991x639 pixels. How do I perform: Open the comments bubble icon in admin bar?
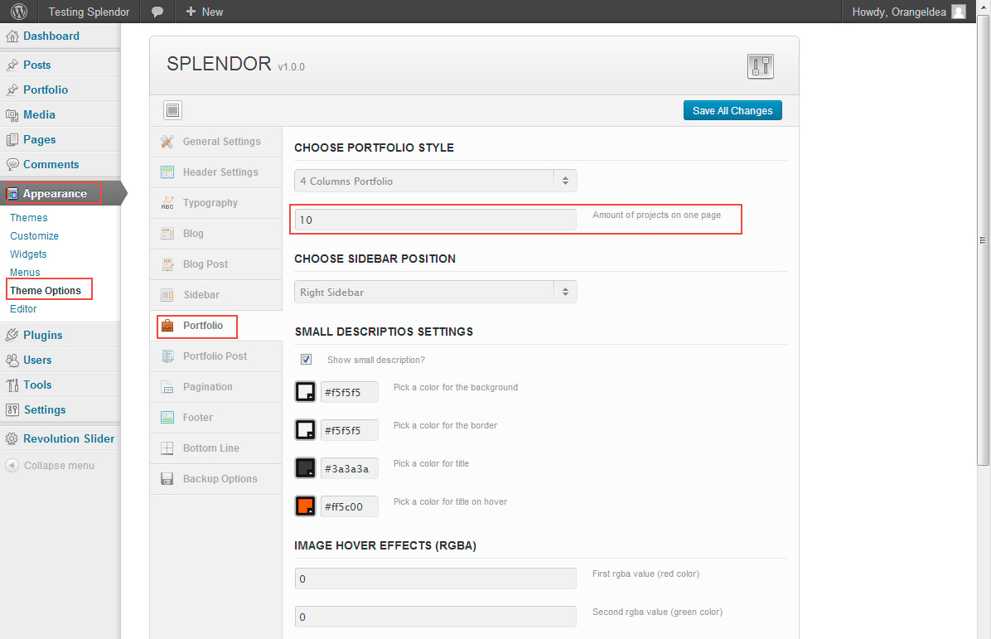157,12
